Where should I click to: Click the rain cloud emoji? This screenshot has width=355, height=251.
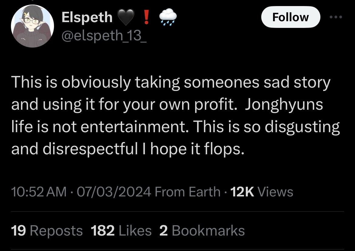tap(168, 17)
